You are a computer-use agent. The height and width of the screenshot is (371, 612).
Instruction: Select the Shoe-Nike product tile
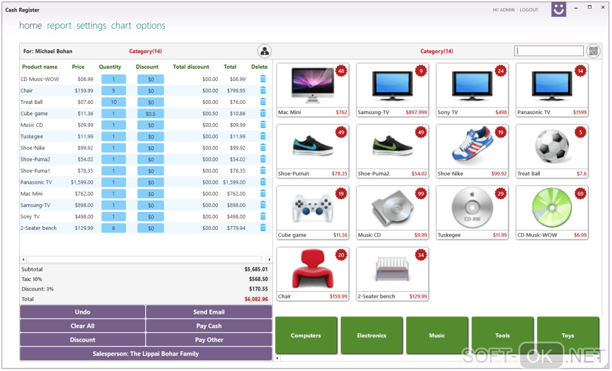(x=472, y=151)
